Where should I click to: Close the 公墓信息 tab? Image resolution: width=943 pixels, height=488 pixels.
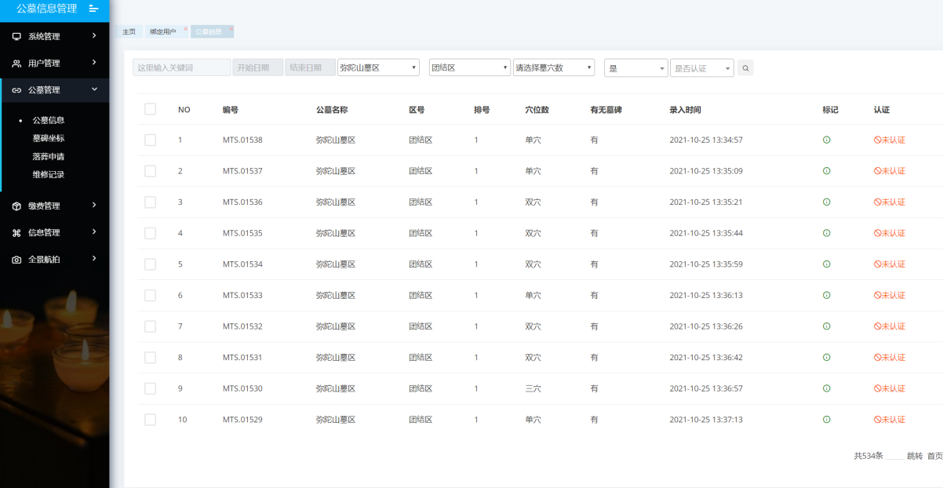[x=231, y=29]
